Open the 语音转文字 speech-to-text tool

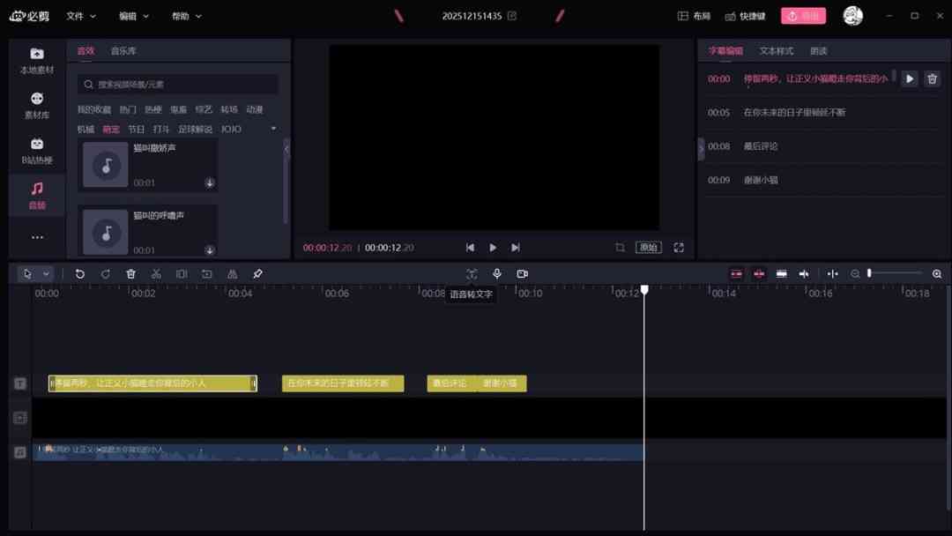tap(472, 273)
